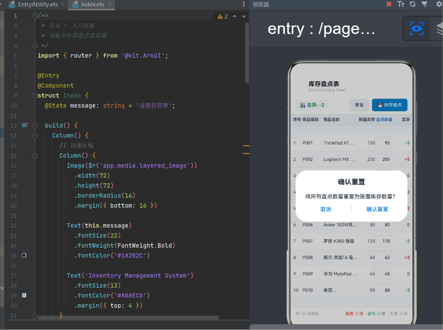Click the 库存盘点表 page title

(x=324, y=84)
